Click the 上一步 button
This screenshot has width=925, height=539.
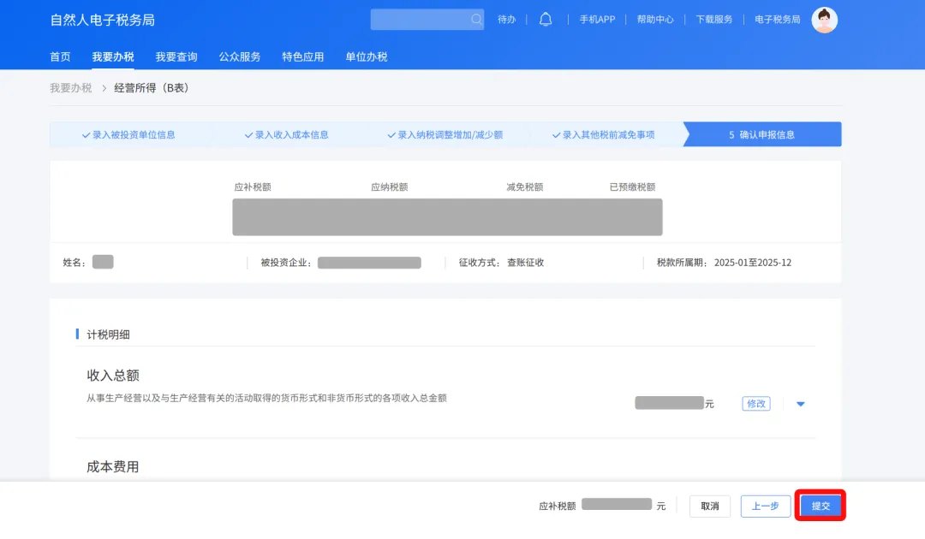click(x=765, y=506)
